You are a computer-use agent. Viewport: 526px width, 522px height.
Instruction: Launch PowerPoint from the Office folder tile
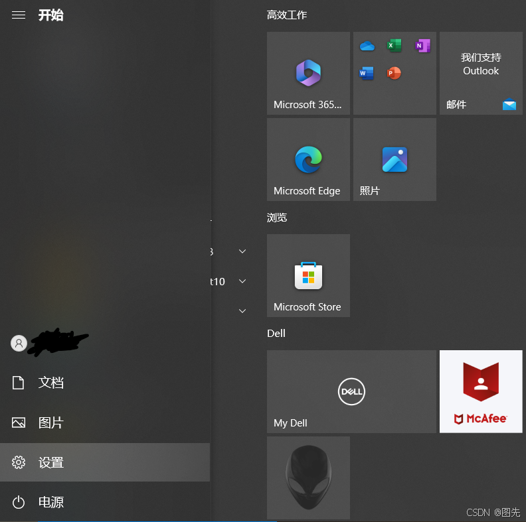[394, 73]
